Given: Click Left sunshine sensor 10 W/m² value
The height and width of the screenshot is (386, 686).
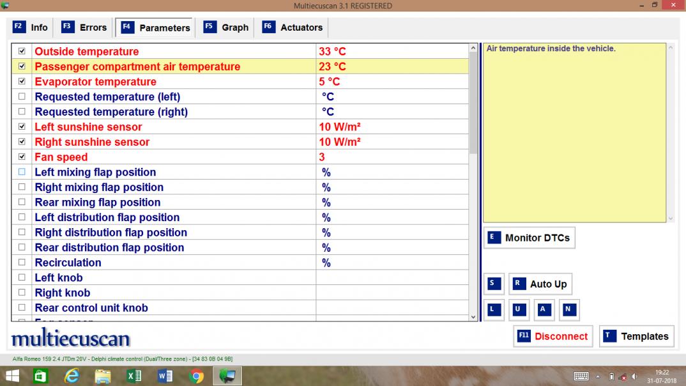Looking at the screenshot, I should (x=340, y=127).
